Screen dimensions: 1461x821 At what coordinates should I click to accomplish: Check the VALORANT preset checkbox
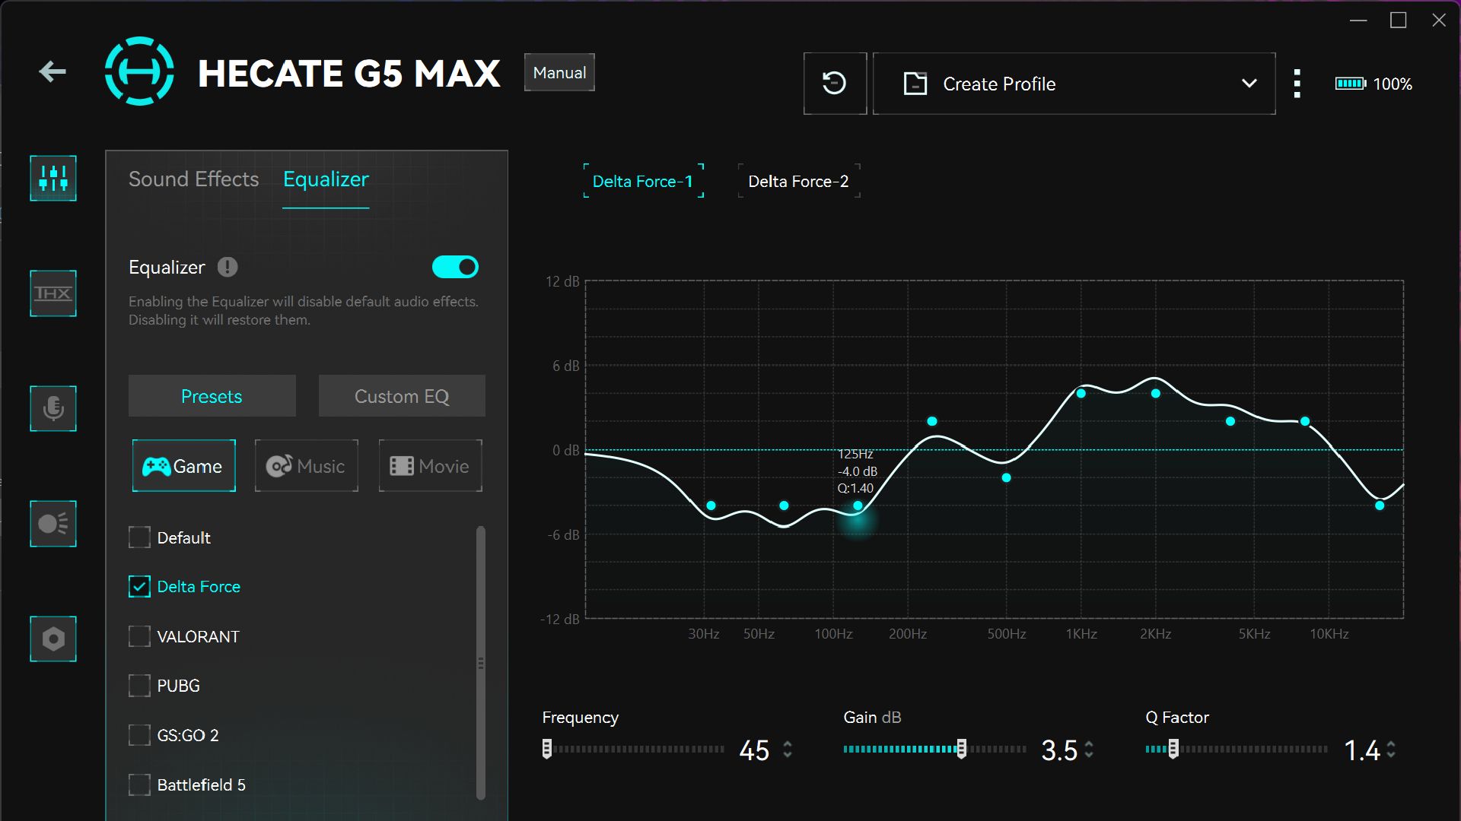pyautogui.click(x=139, y=636)
